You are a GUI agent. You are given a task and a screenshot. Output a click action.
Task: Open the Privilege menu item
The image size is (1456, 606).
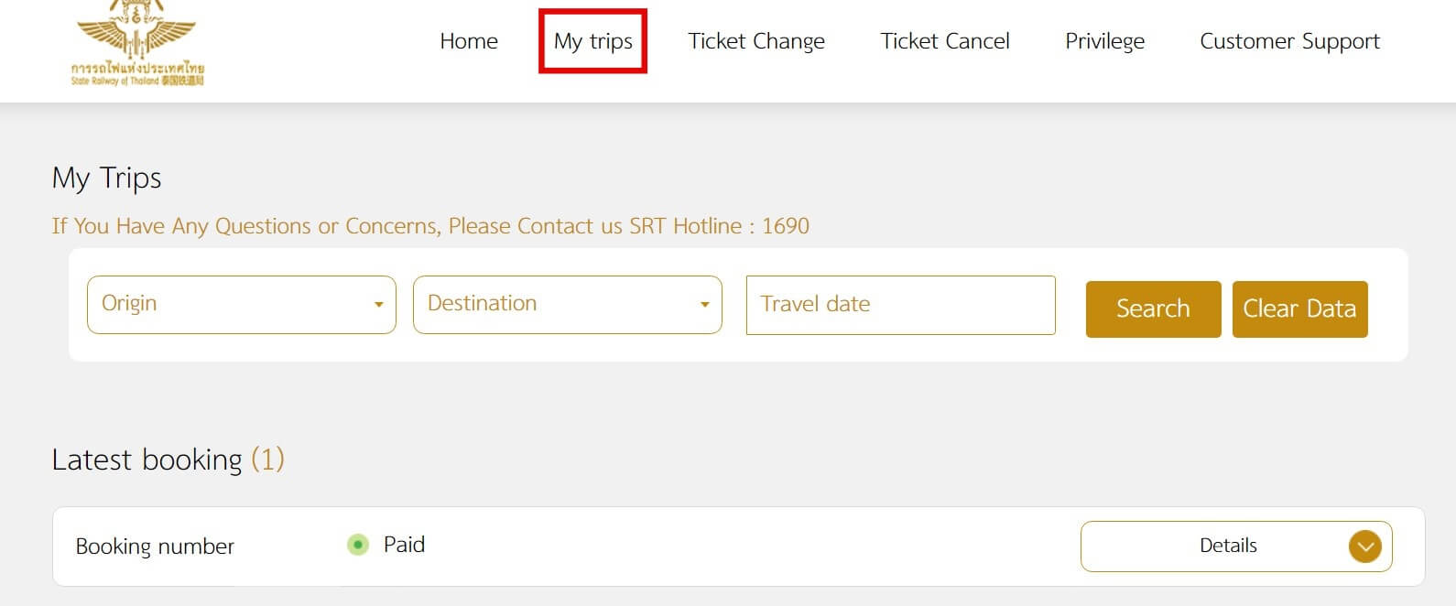coord(1104,41)
